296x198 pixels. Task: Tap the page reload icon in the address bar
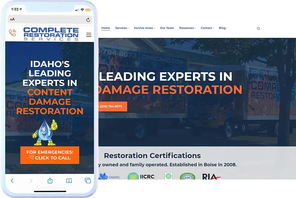[88, 19]
